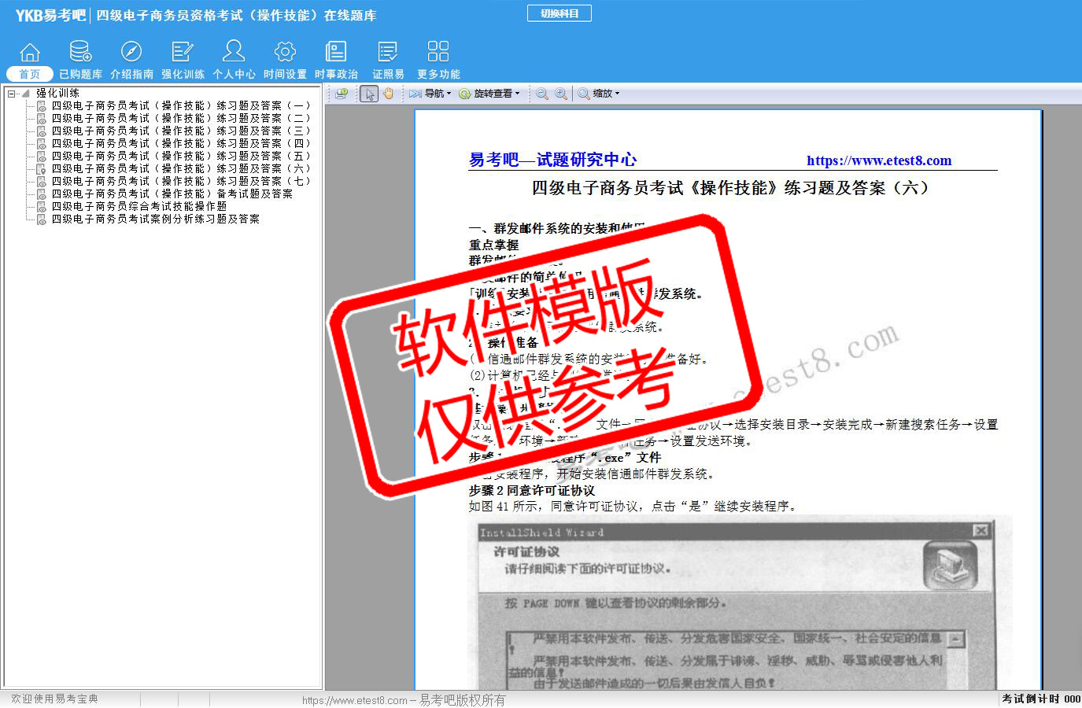1082x708 pixels.
Task: Click the 易考吧—试题研究中心 header link
Action: 552,160
